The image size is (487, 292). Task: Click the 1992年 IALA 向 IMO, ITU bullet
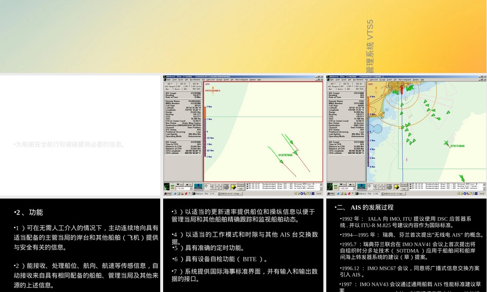406,222
